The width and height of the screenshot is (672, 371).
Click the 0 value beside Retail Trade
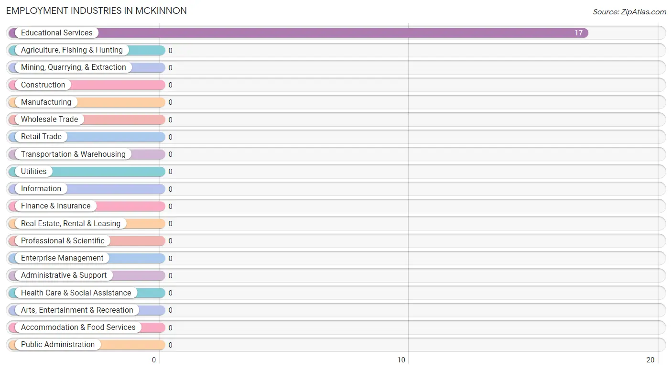[170, 137]
